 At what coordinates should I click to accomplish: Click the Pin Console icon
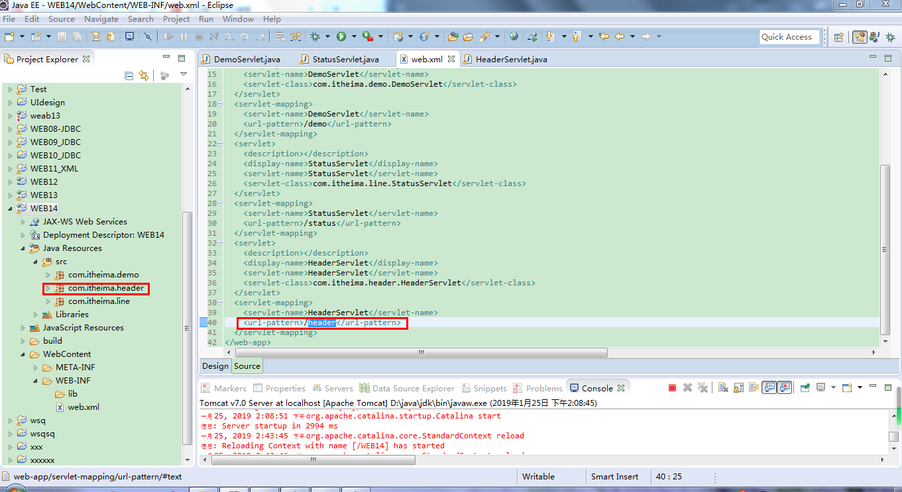(805, 388)
